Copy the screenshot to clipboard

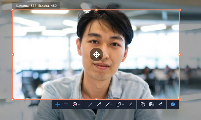[143, 104]
